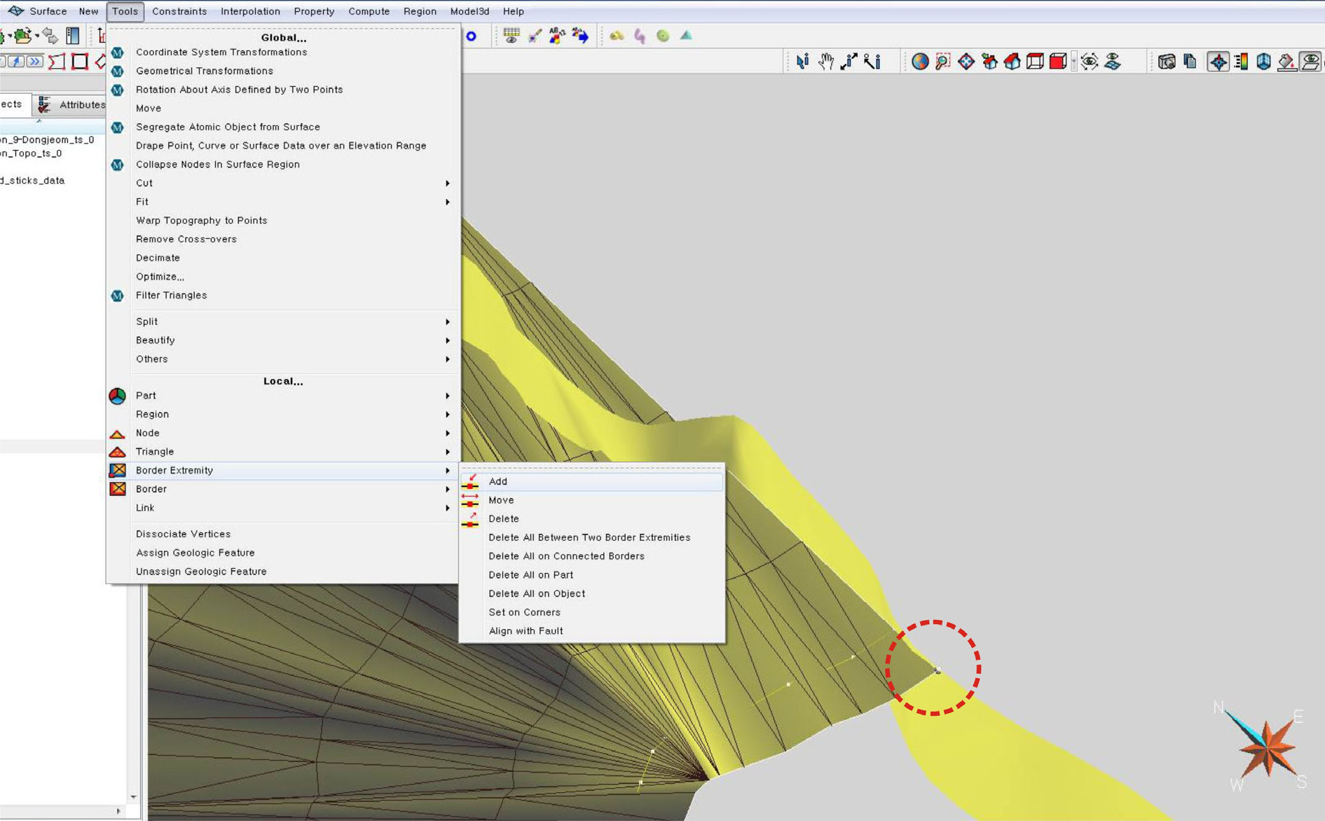Open the Compute menu
Viewport: 1325px width, 821px height.
point(369,11)
